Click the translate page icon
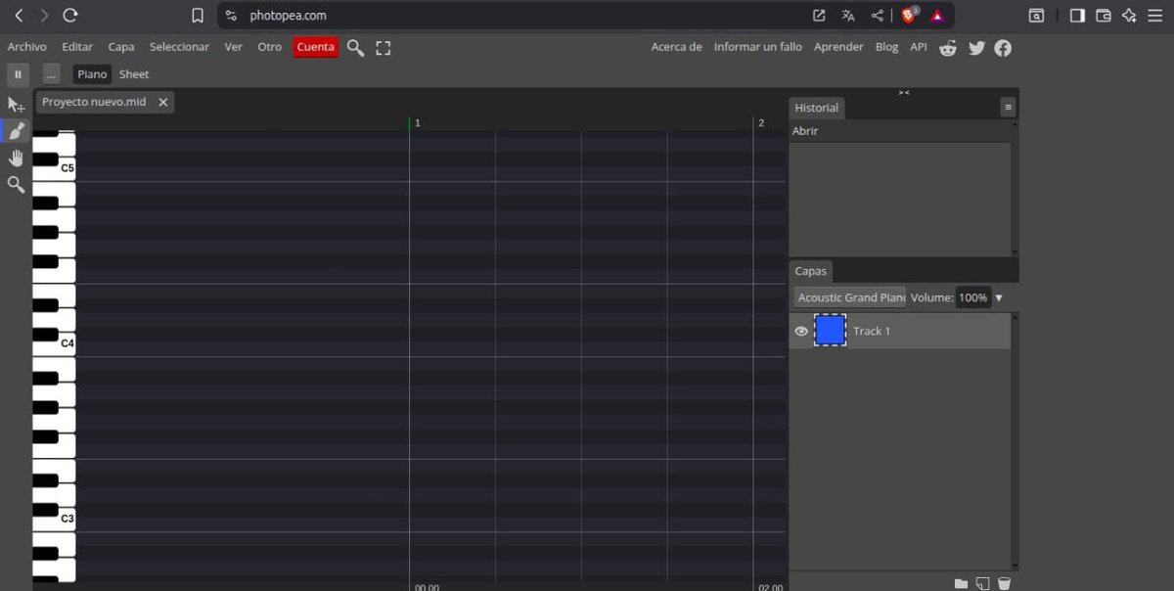This screenshot has height=591, width=1174. 848,16
